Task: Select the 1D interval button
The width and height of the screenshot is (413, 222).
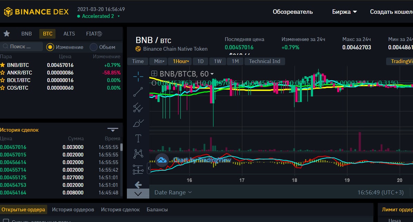Action: (x=200, y=61)
